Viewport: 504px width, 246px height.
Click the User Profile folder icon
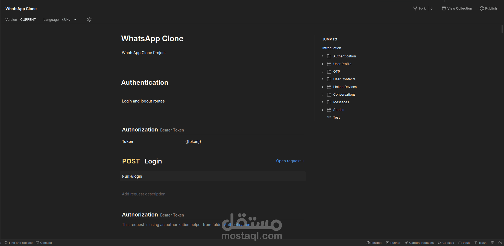[329, 64]
